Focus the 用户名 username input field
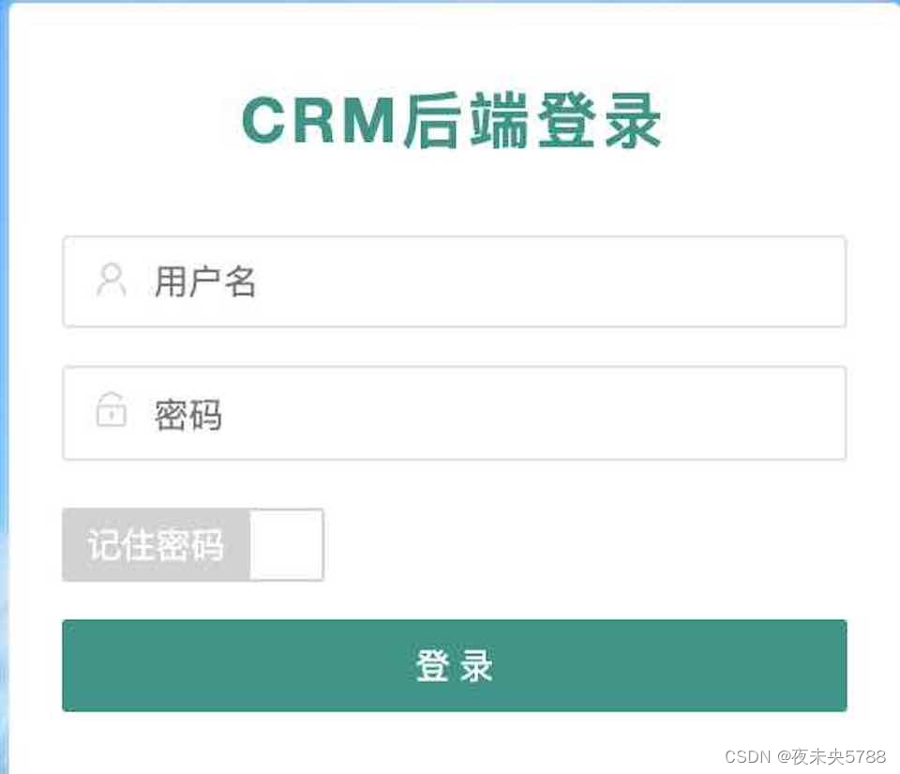The height and width of the screenshot is (774, 900). [x=454, y=281]
